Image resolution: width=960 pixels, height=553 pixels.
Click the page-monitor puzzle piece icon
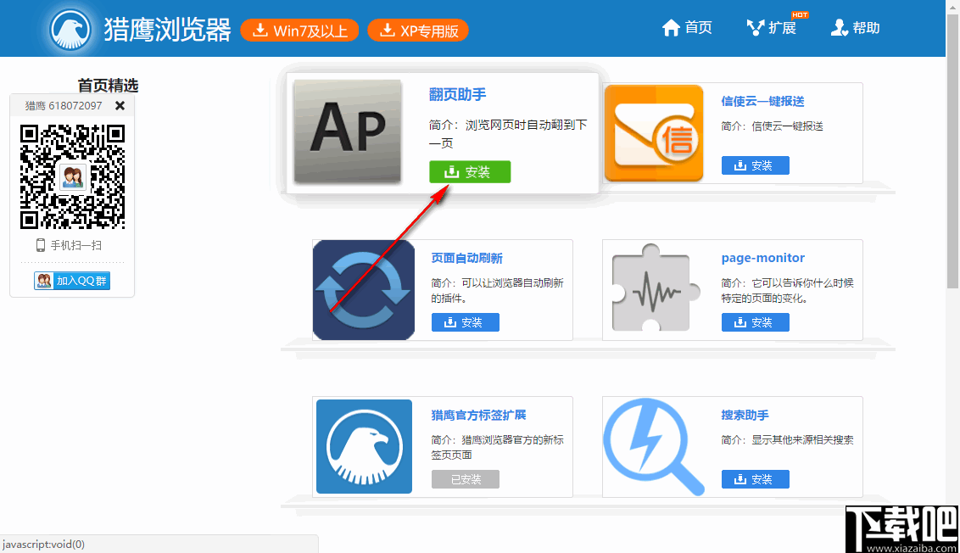655,288
